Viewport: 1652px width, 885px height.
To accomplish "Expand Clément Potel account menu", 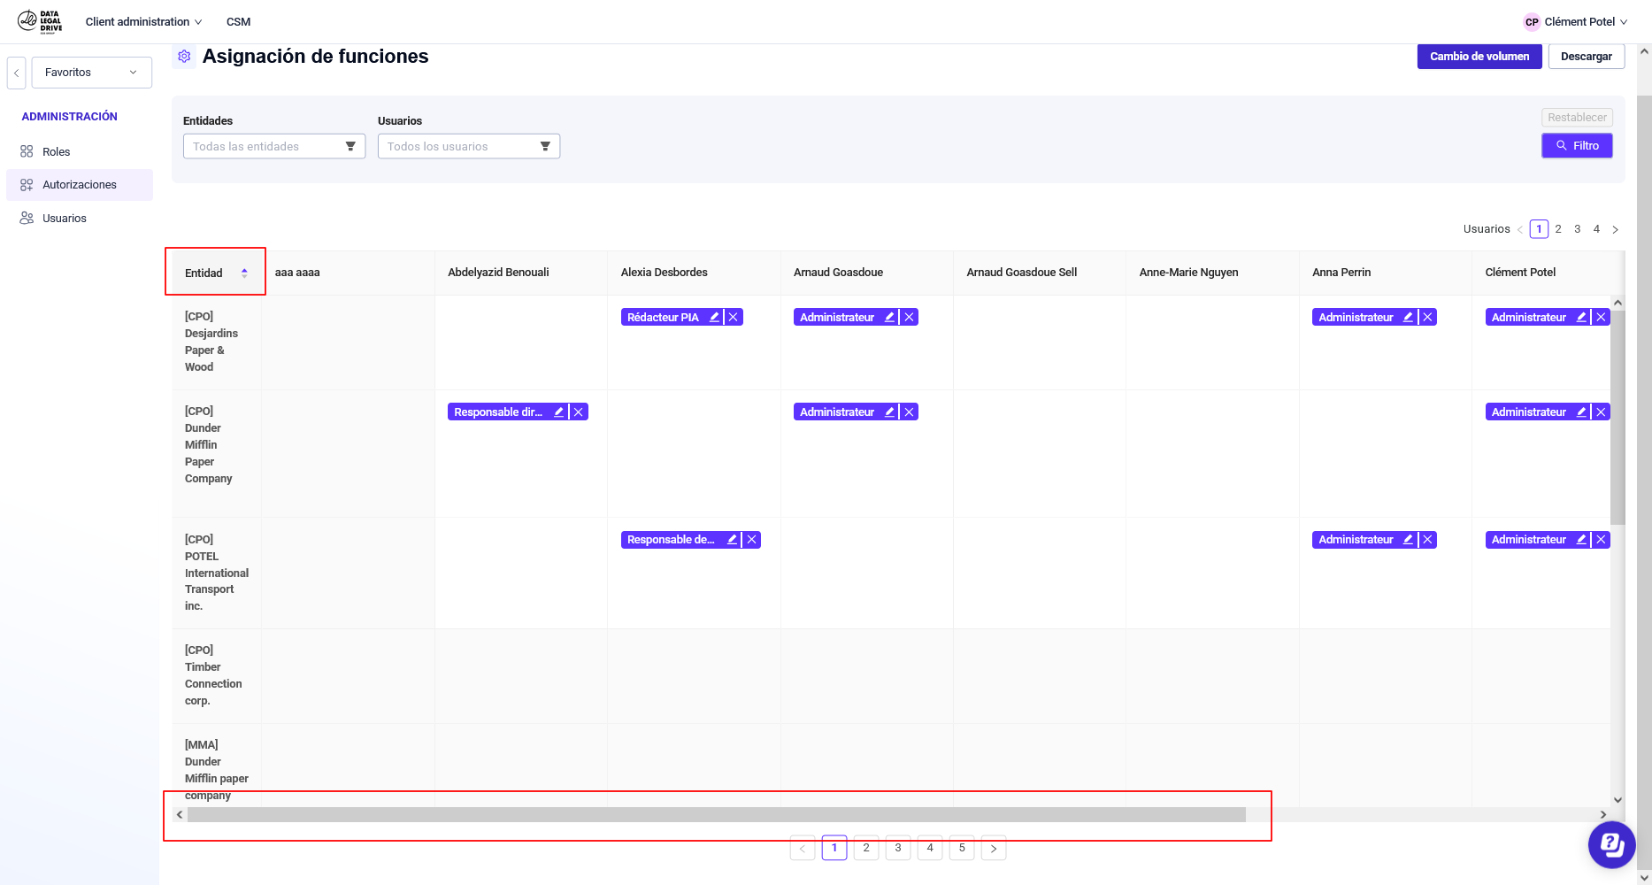I will coord(1575,21).
